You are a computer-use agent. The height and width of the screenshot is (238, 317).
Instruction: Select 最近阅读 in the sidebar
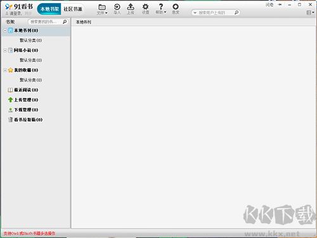coord(23,90)
